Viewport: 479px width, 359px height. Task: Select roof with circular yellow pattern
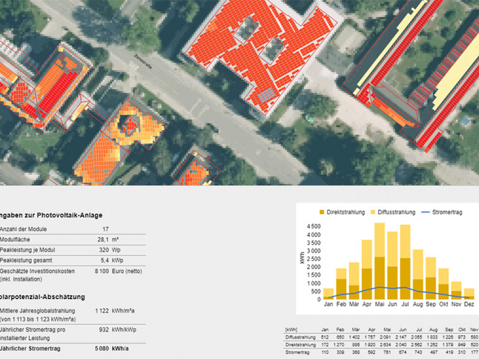click(133, 125)
